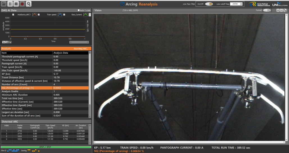Click the 0.0247 sum of arc durations value
Screen dimensions: 289x153
(x=57, y=116)
